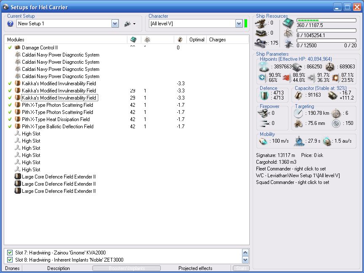
Task: Click the drone bay usage progress bar
Action: pos(326,41)
